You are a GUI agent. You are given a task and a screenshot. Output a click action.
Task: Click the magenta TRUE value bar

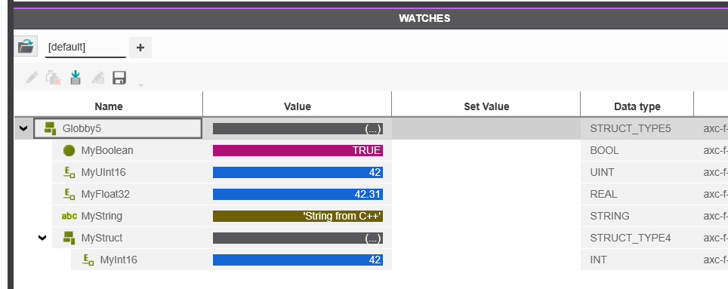pyautogui.click(x=298, y=150)
